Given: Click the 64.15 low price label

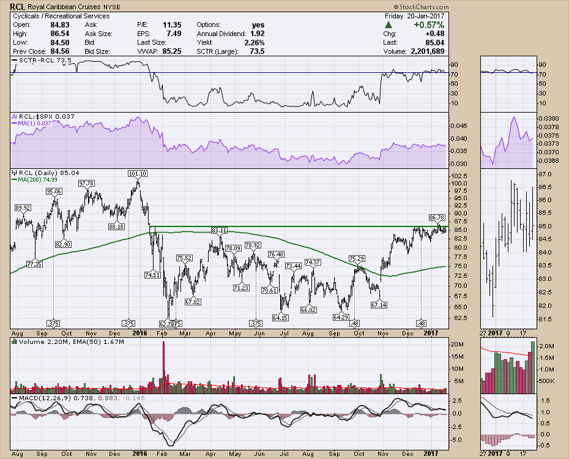Looking at the screenshot, I should [x=280, y=318].
